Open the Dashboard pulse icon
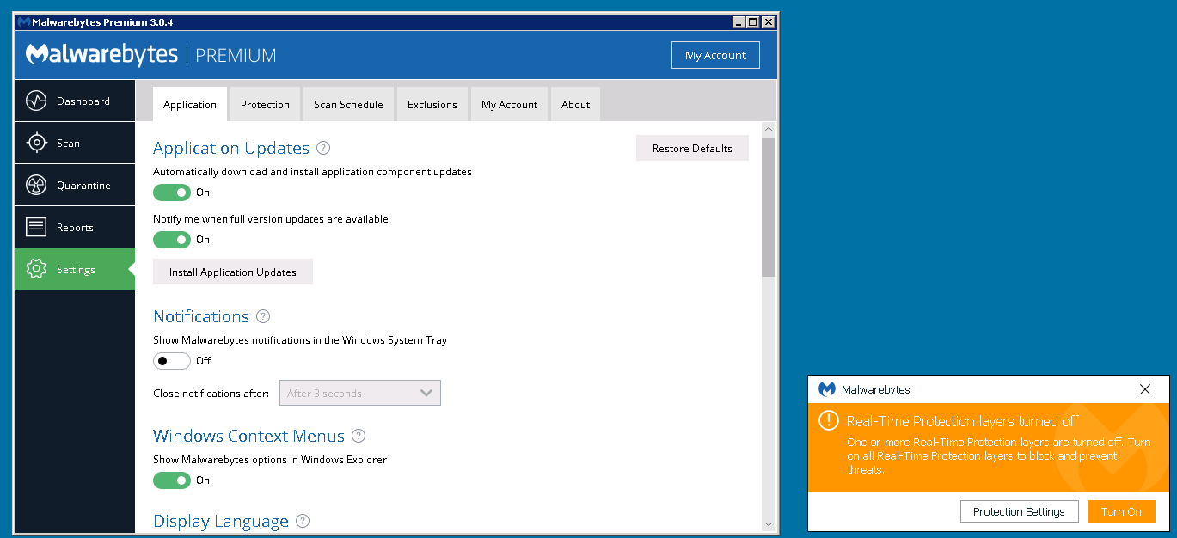 (36, 101)
